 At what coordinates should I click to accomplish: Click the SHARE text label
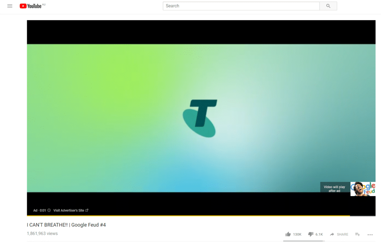tap(342, 234)
